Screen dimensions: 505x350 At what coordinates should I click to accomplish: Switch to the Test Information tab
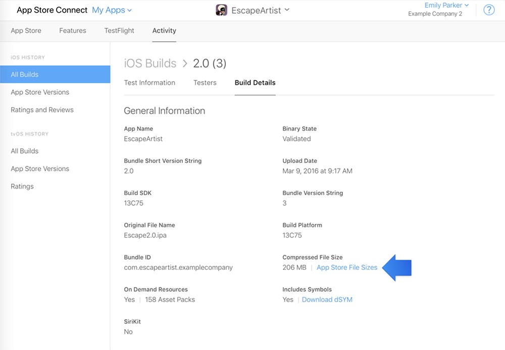pos(149,83)
